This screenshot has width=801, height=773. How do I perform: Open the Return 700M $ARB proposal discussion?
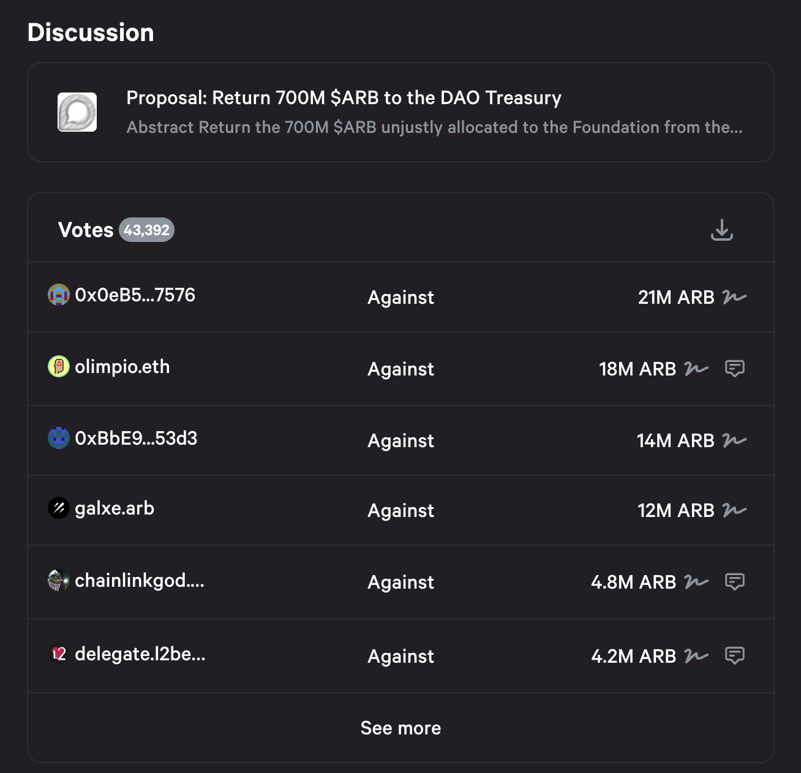click(344, 98)
